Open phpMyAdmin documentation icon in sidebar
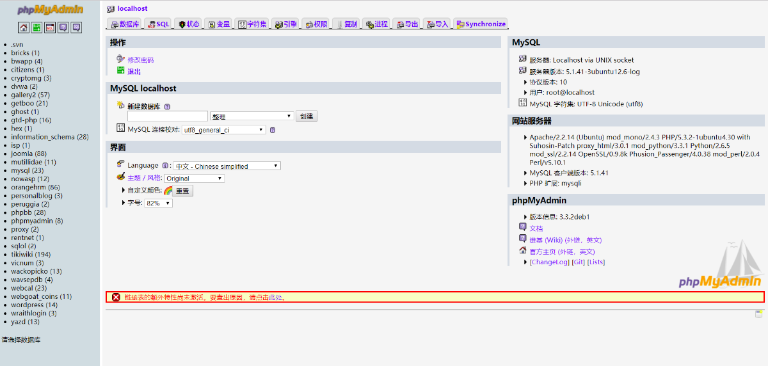This screenshot has height=366, width=768. pos(63,28)
